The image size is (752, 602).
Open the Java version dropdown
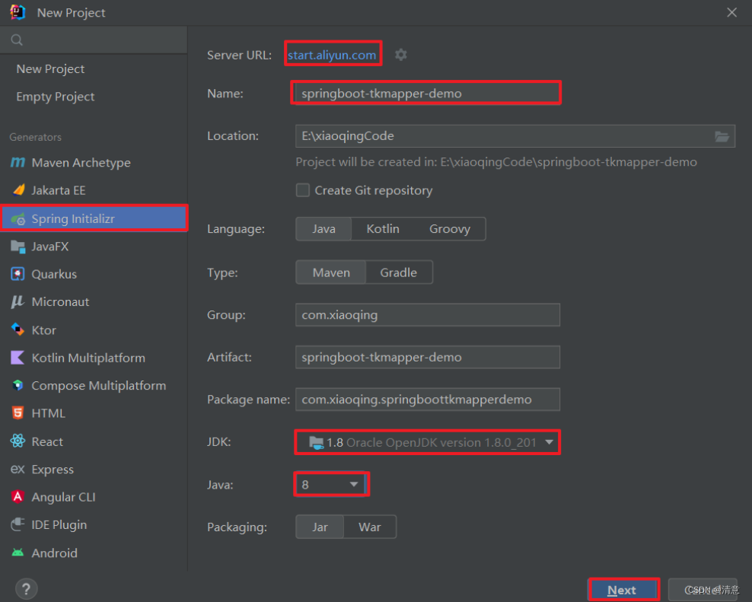pyautogui.click(x=331, y=485)
